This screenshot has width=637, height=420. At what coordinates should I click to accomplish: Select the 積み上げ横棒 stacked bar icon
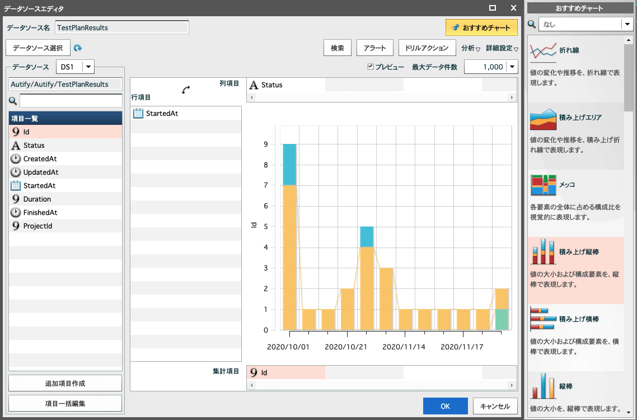tap(543, 319)
